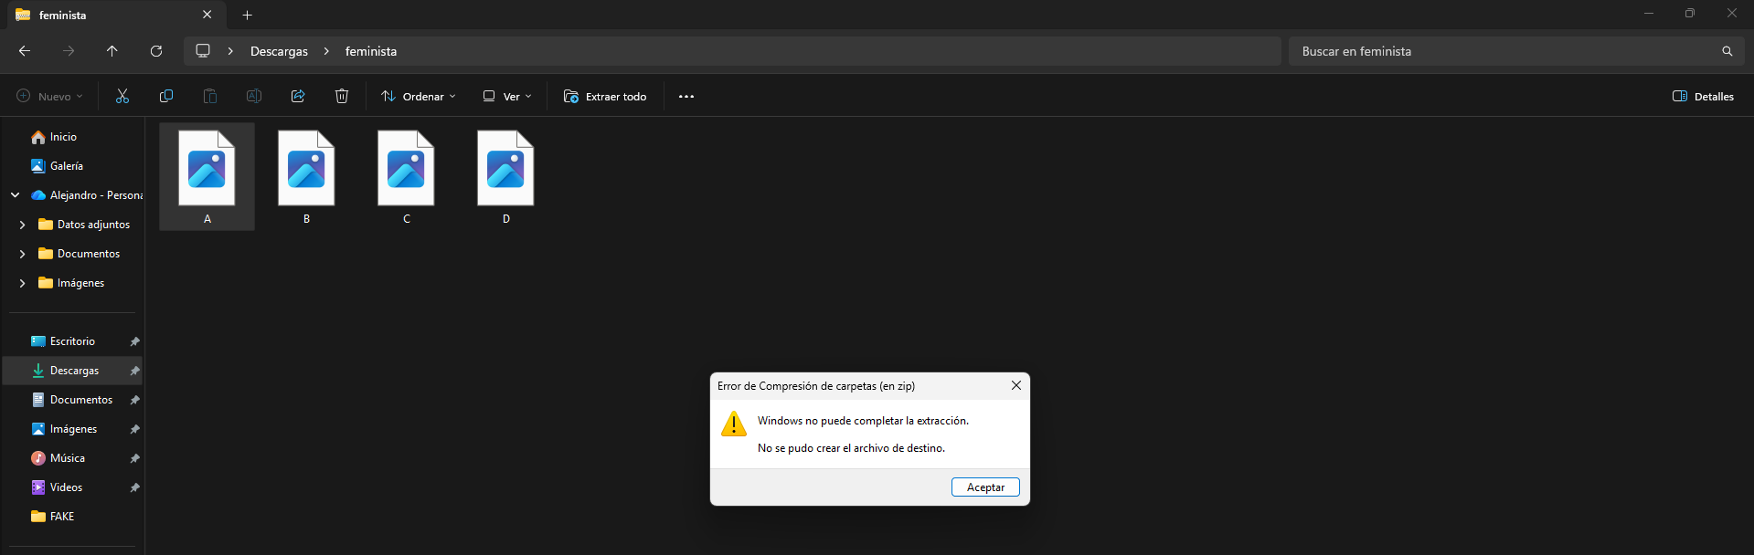
Task: Go up one directory level
Action: click(112, 51)
